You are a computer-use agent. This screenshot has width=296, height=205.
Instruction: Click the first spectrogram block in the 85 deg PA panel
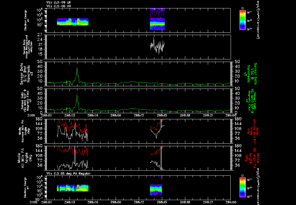[73, 188]
